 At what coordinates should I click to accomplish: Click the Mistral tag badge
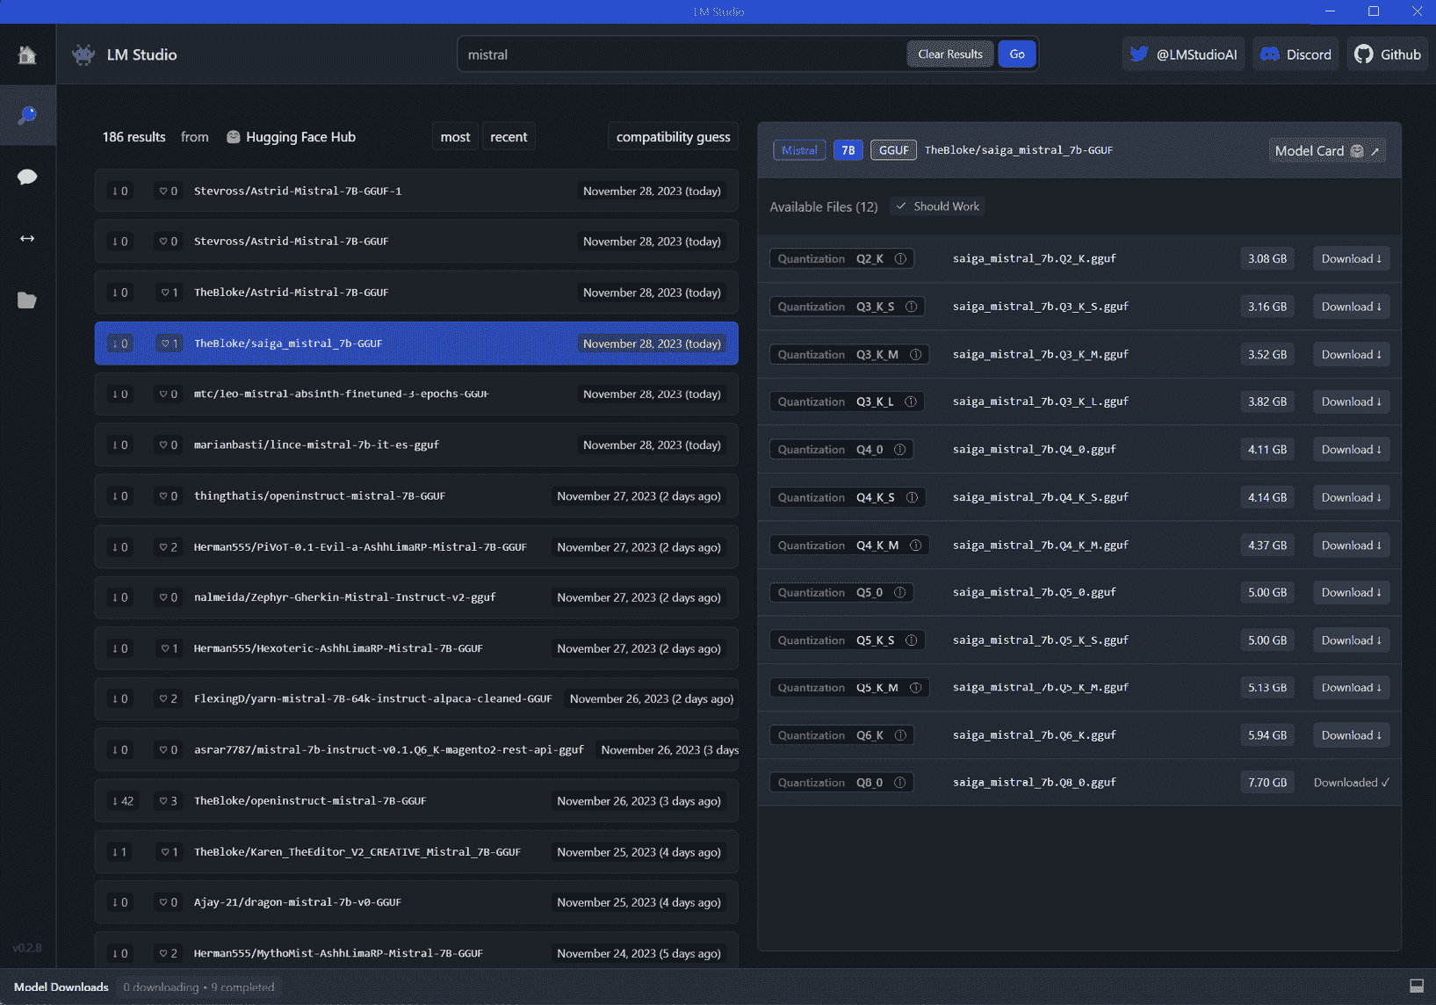tap(799, 150)
